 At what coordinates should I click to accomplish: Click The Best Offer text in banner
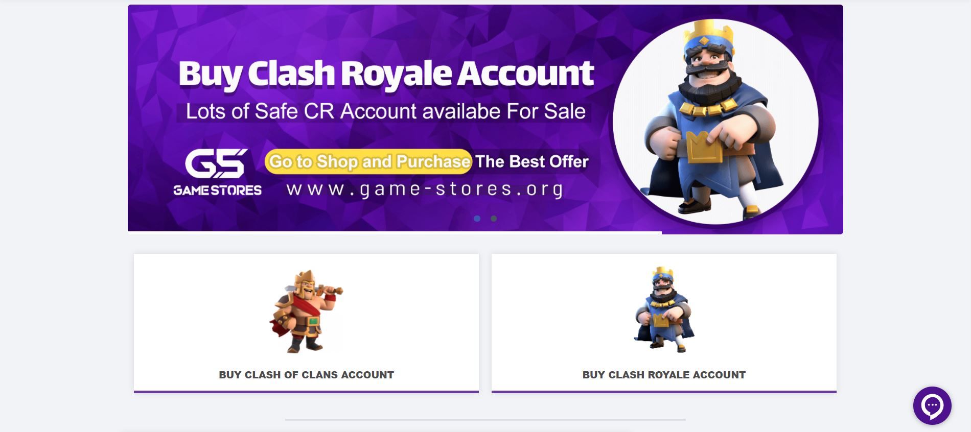532,161
